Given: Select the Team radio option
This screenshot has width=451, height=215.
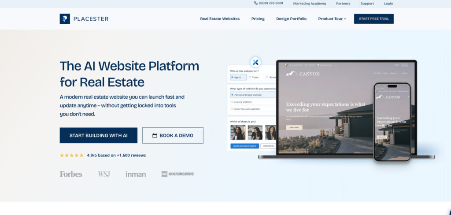Looking at the screenshot, I should point(255,77).
